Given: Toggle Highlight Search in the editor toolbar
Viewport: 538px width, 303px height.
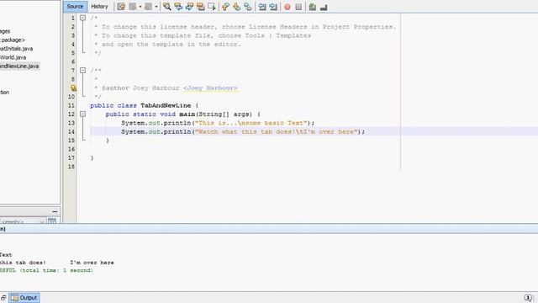Looking at the screenshot, I should click(x=201, y=7).
